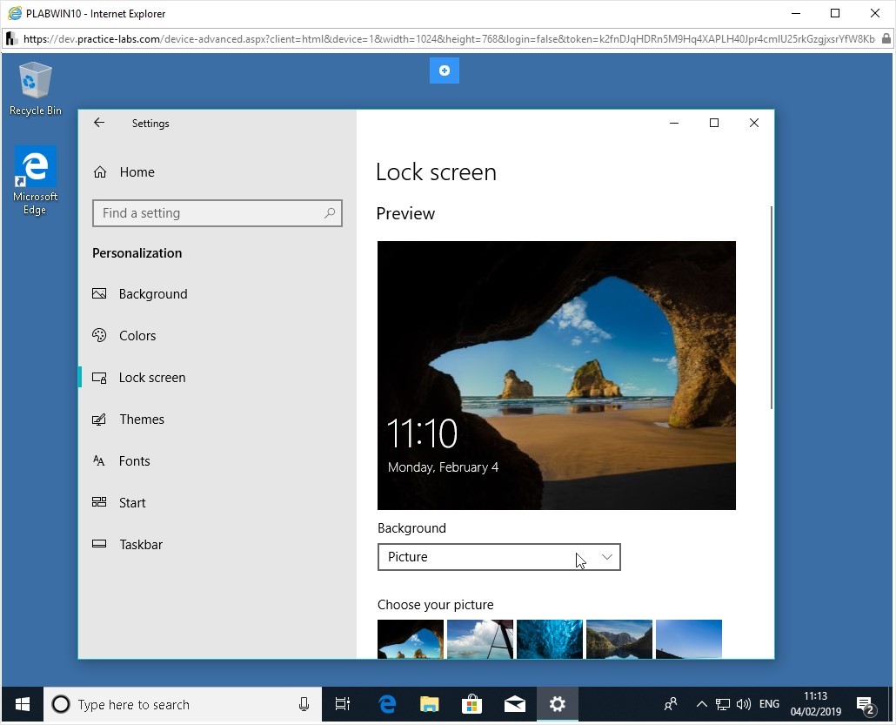The image size is (896, 725).
Task: Select Lock screen in sidebar
Action: tap(139, 378)
